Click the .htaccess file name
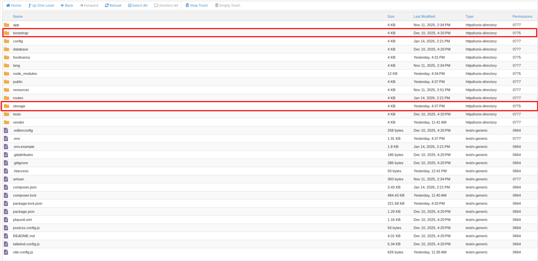 (x=21, y=171)
